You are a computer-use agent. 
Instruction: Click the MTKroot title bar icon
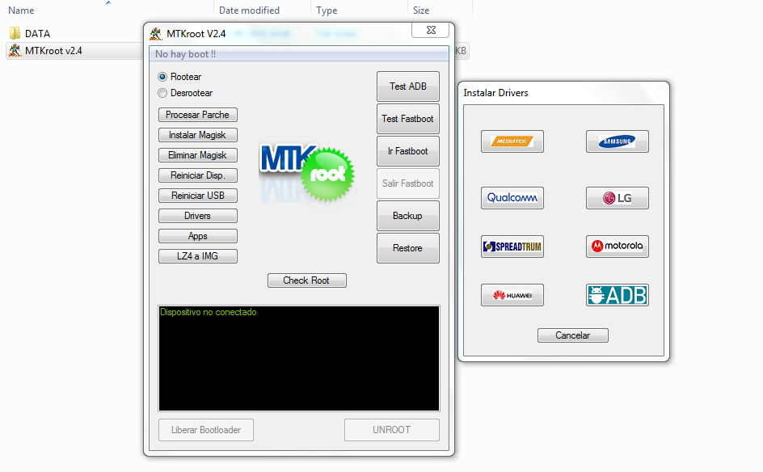pyautogui.click(x=156, y=34)
